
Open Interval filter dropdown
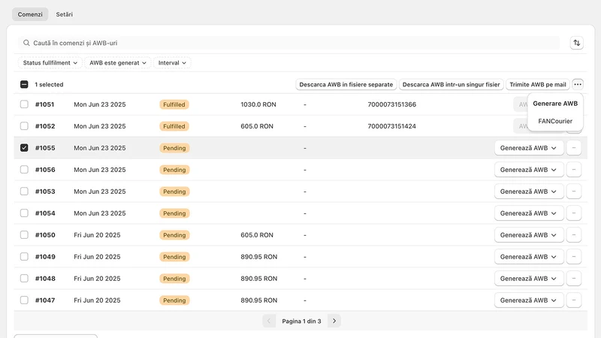click(172, 63)
